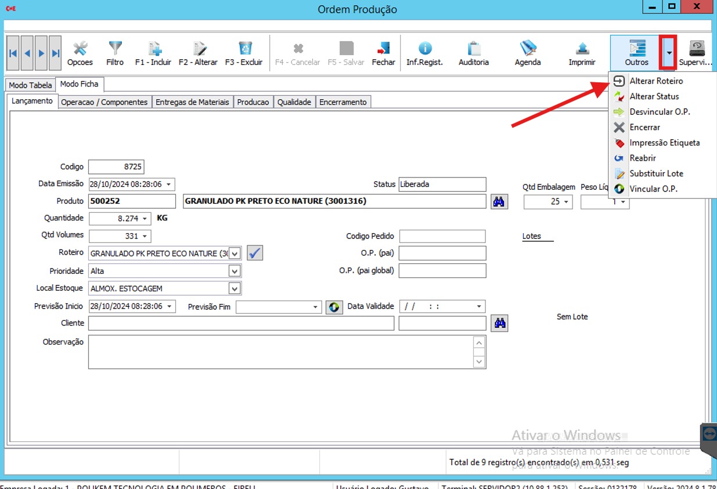Image resolution: width=717 pixels, height=489 pixels.
Task: Expand the Local Estoque dropdown
Action: [234, 288]
